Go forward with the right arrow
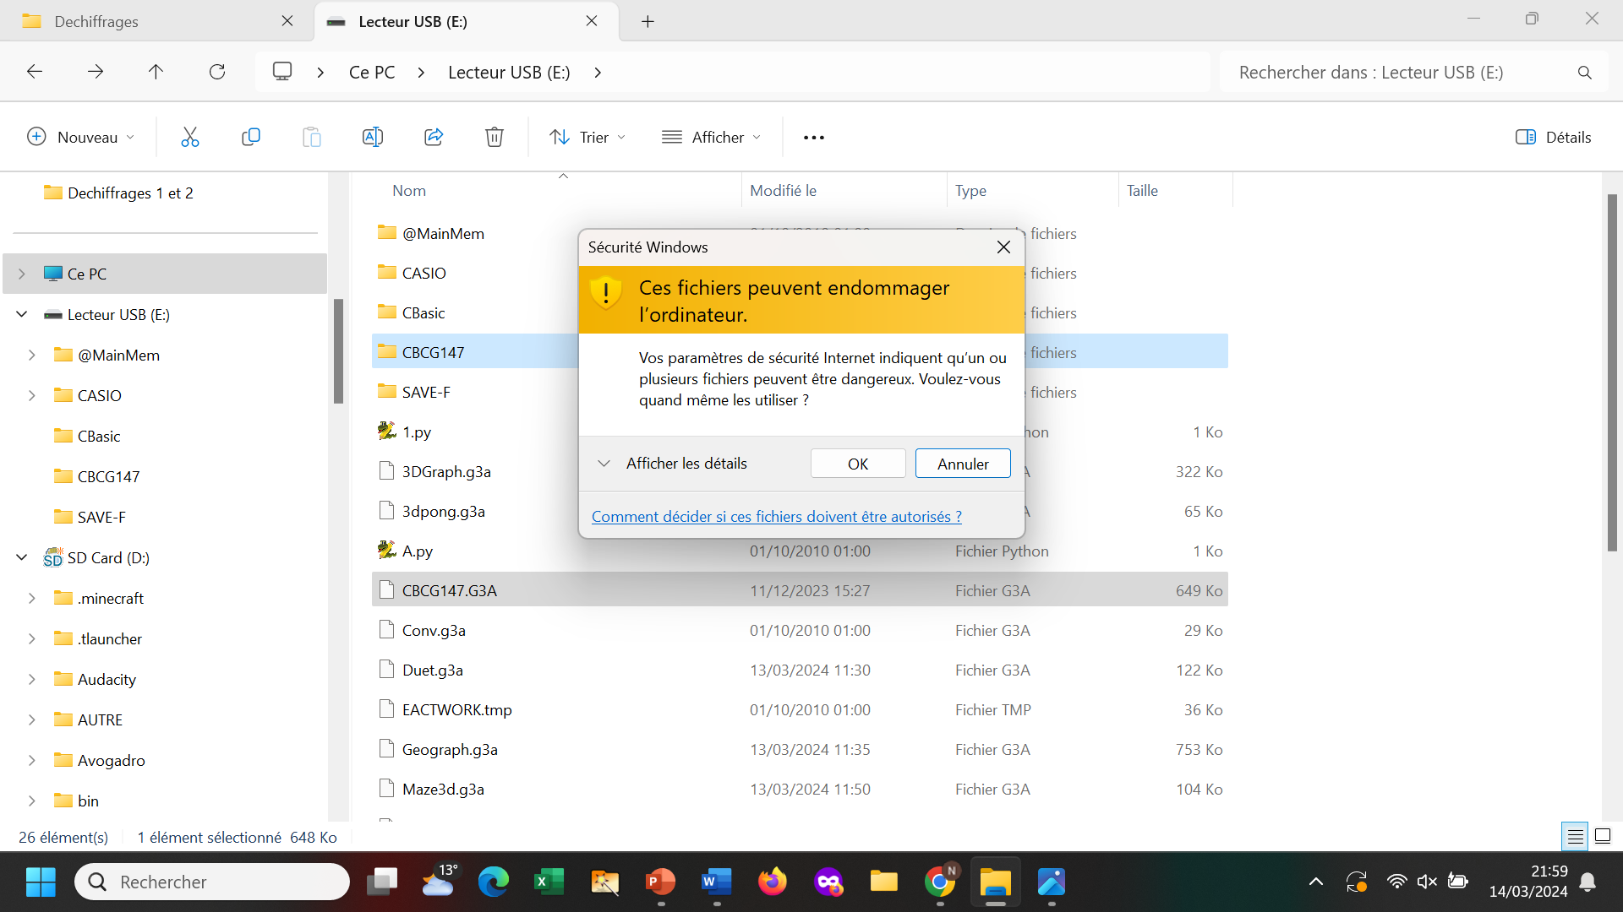 (x=96, y=72)
